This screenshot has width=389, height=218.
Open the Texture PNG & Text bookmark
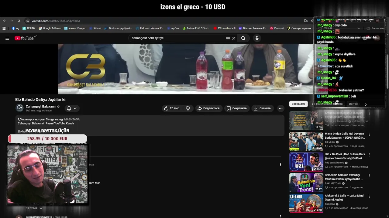(196, 28)
